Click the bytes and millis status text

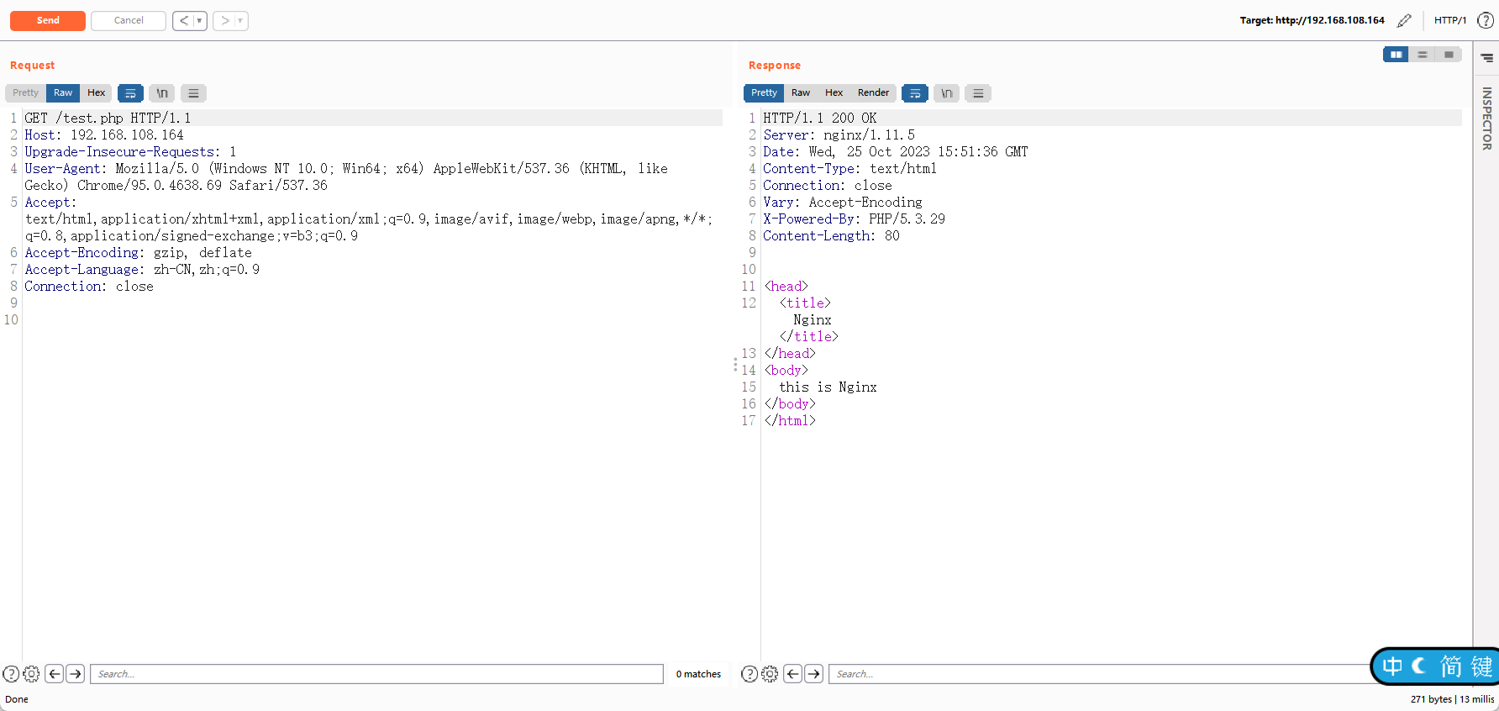(1452, 699)
